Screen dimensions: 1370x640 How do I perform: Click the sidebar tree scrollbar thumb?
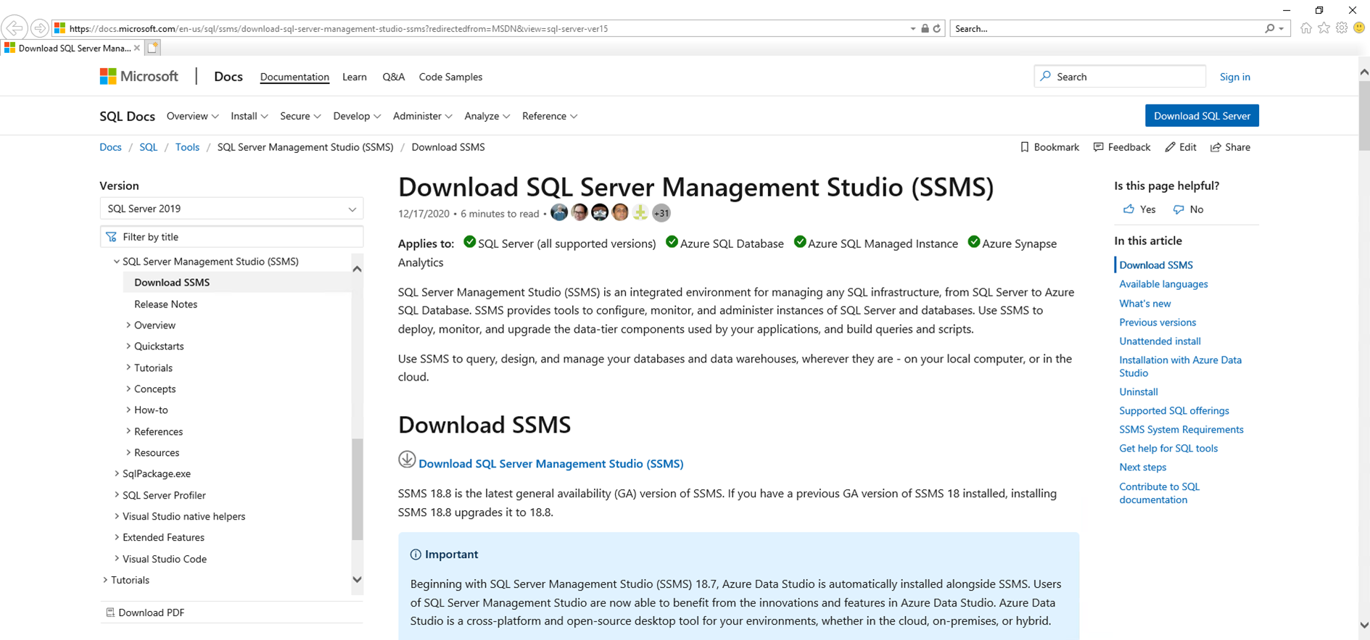tap(358, 489)
